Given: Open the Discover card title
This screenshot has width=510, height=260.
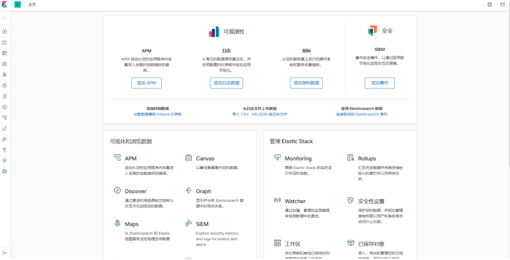Looking at the screenshot, I should click(135, 191).
